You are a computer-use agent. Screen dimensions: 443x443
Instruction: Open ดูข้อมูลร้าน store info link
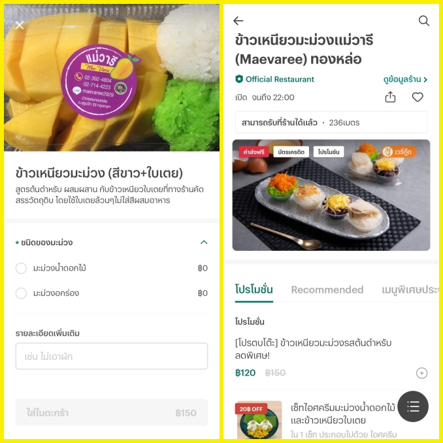[x=405, y=80]
